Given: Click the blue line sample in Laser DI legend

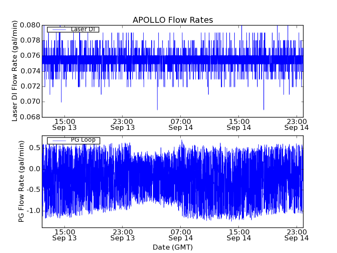Looking at the screenshot, I should coord(59,30).
